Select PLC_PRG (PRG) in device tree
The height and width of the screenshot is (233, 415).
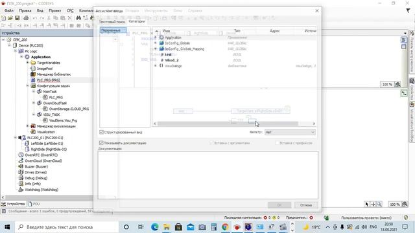[48, 80]
